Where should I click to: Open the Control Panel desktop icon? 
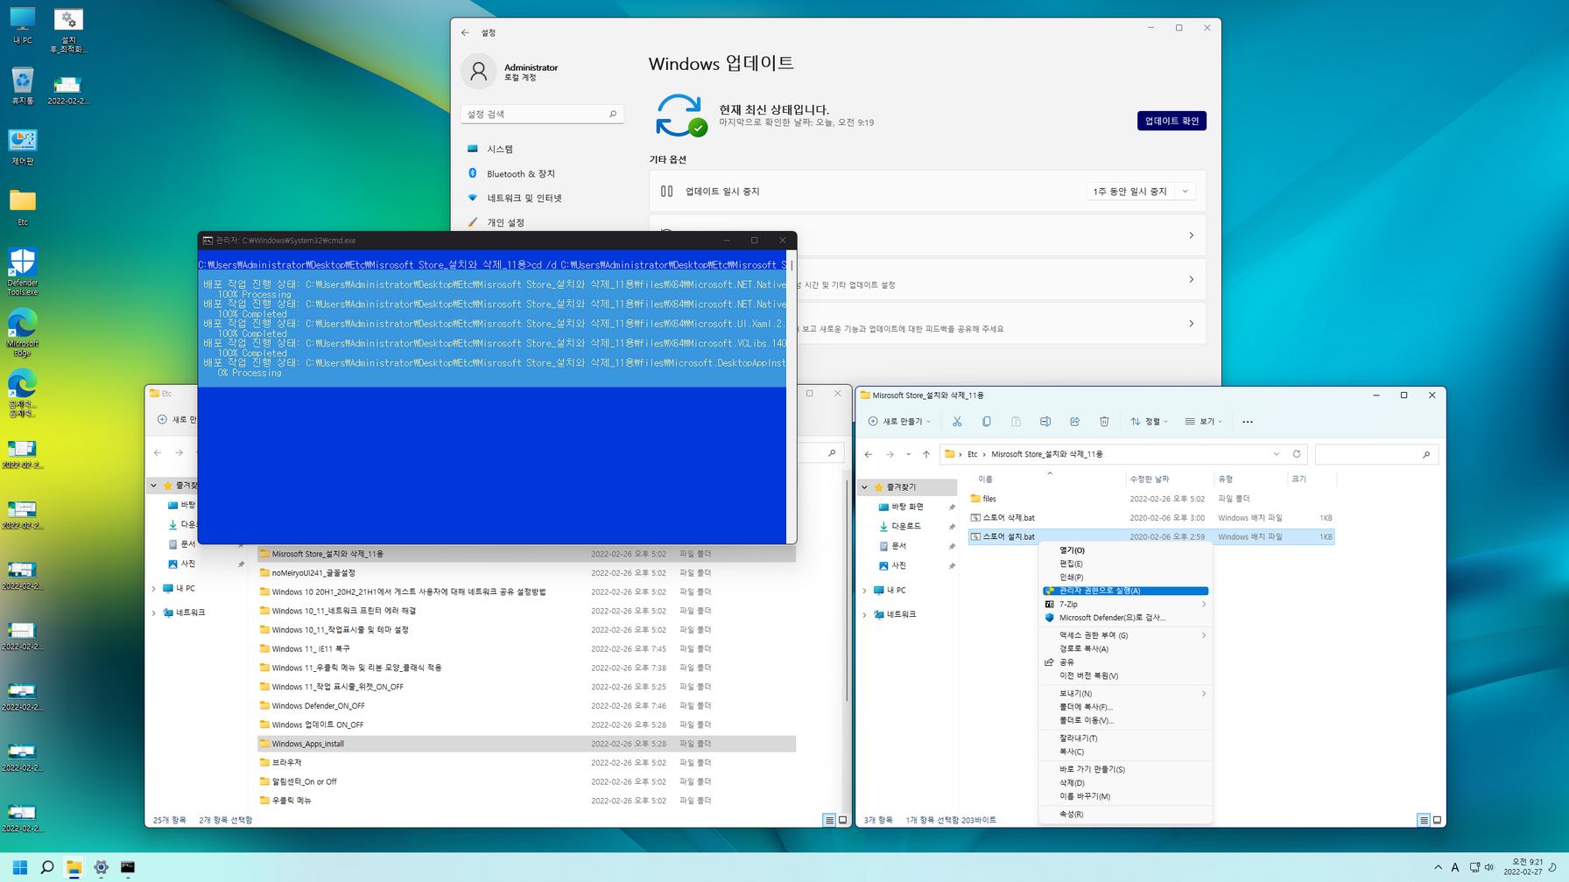23,147
